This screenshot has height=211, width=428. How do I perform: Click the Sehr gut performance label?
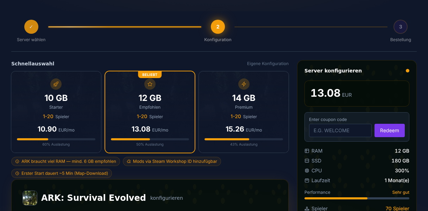[x=401, y=192]
